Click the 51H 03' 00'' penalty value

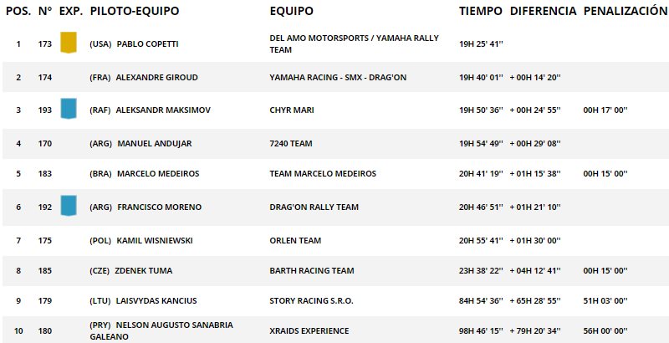click(605, 301)
